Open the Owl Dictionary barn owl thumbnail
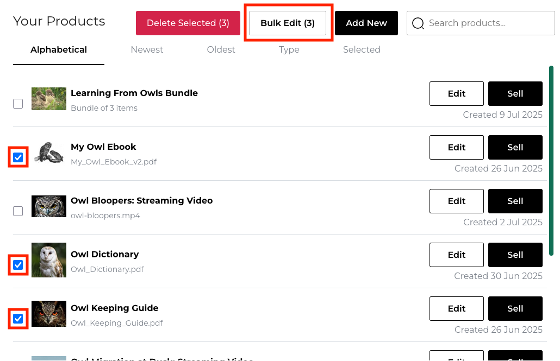The image size is (560, 361). (x=49, y=260)
